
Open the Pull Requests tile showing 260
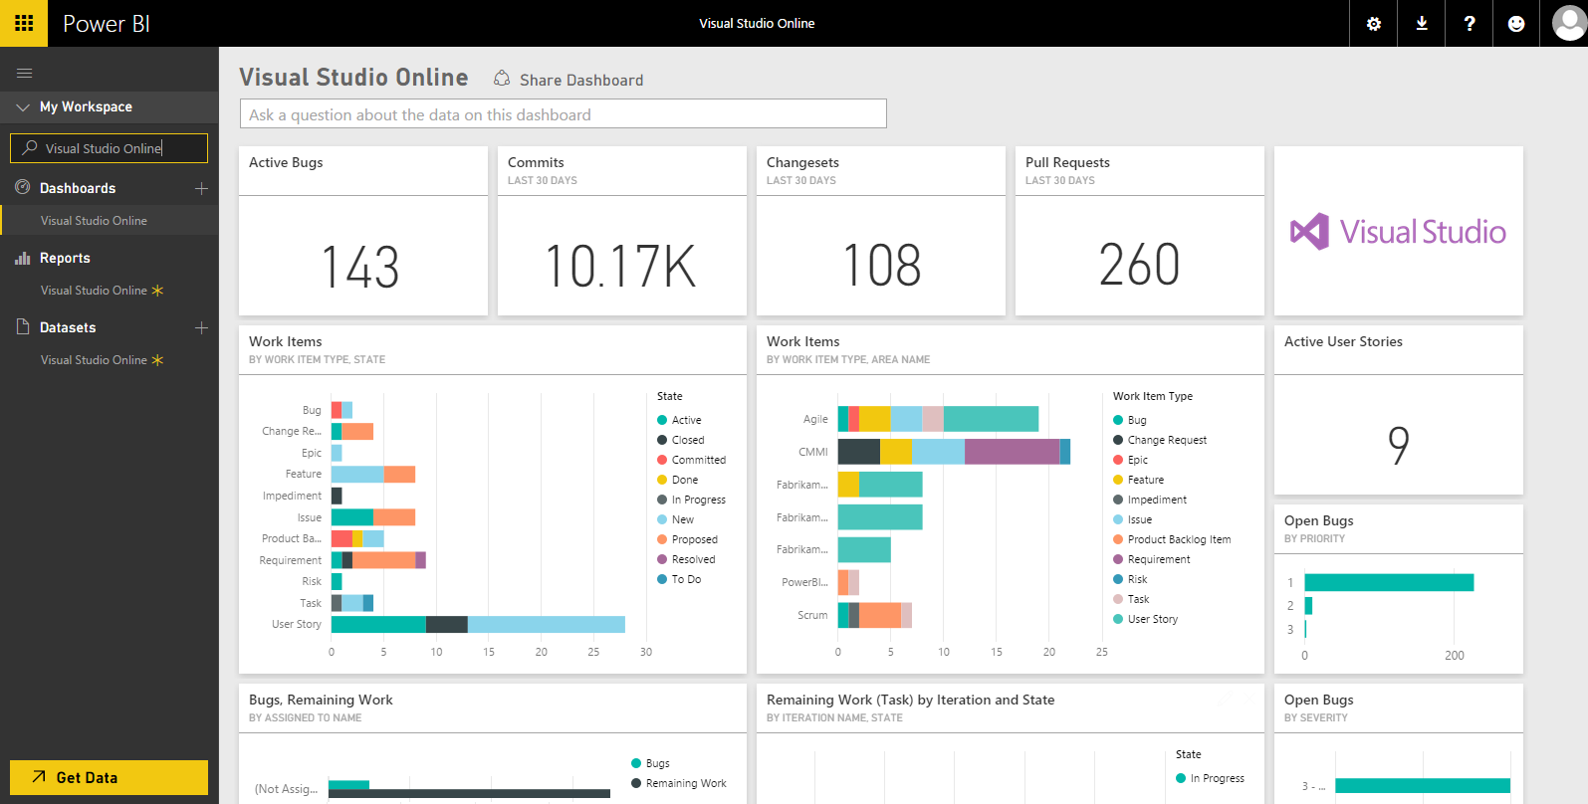click(1140, 231)
